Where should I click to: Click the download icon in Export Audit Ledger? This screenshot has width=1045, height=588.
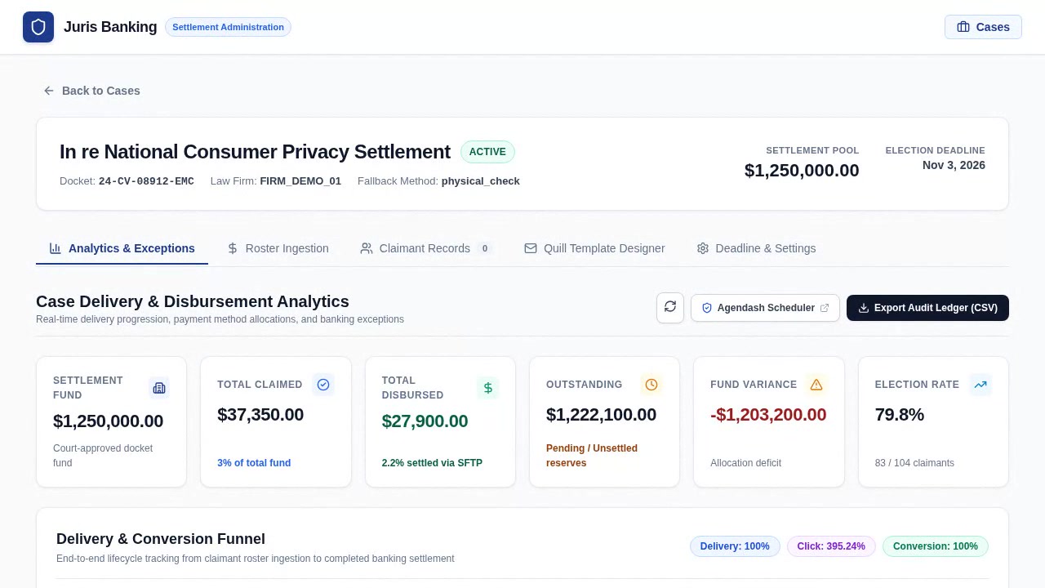pos(864,308)
